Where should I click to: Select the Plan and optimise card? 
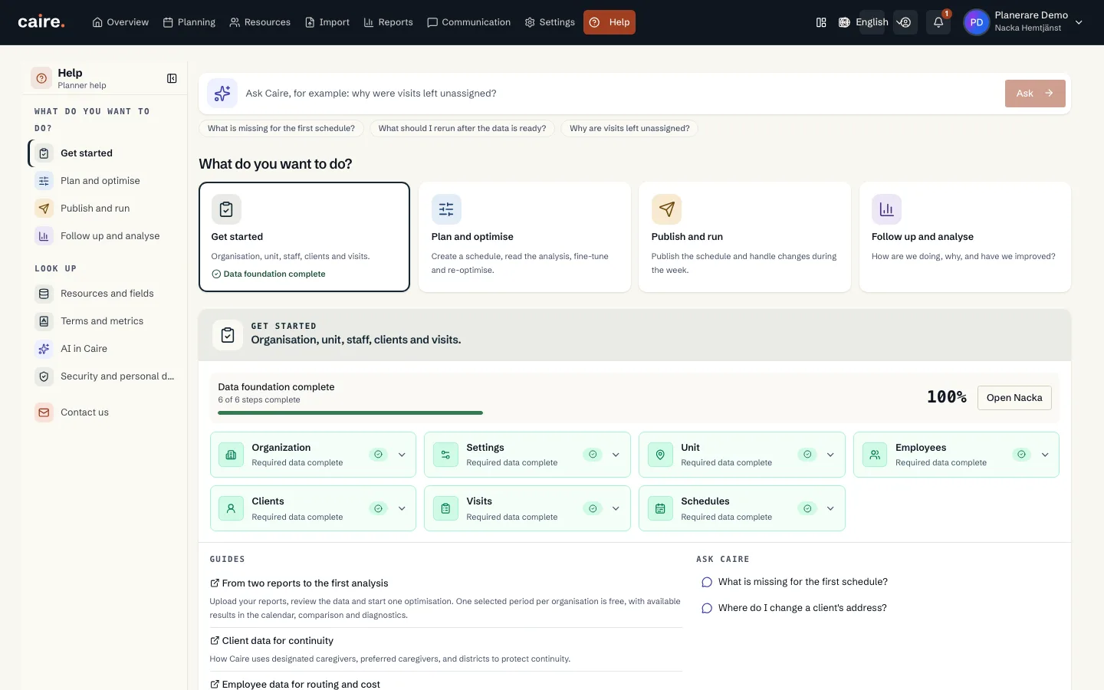pyautogui.click(x=524, y=237)
